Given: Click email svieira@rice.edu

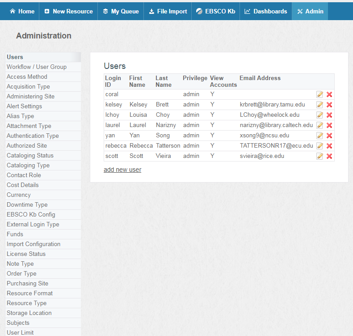Looking at the screenshot, I should (x=262, y=156).
